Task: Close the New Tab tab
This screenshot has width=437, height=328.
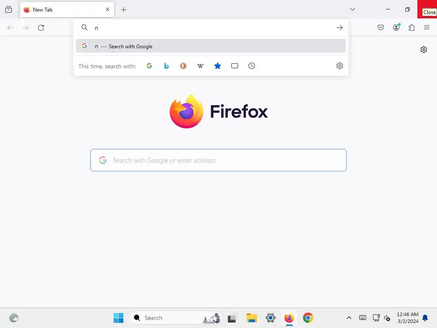Action: click(107, 9)
